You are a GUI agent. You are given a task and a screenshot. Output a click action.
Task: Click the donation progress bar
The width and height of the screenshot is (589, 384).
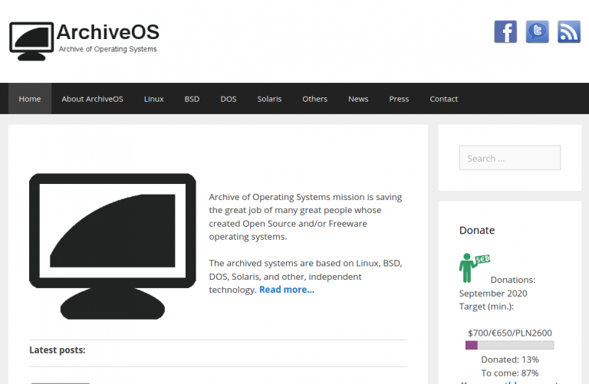509,346
